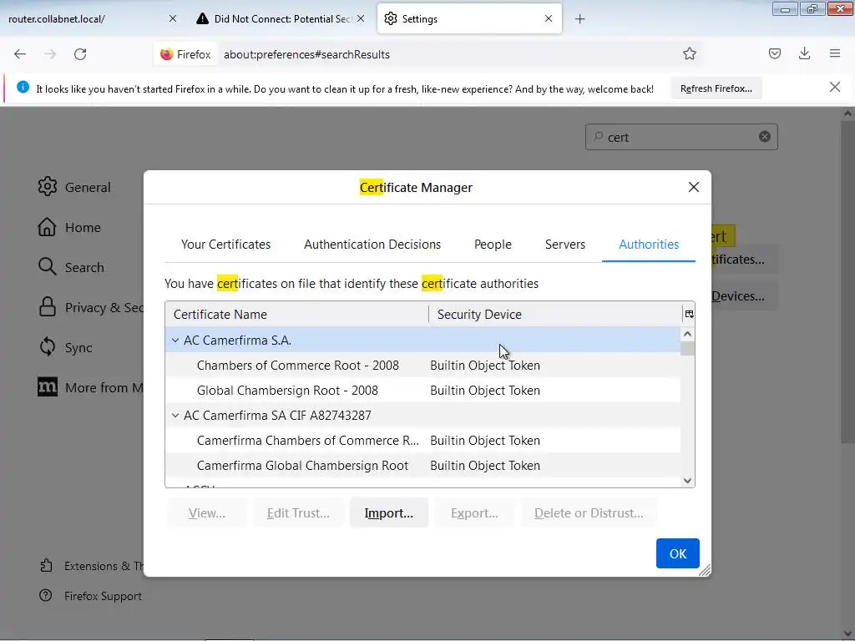Click certificate list scroll up arrow
The width and height of the screenshot is (855, 641).
688,334
